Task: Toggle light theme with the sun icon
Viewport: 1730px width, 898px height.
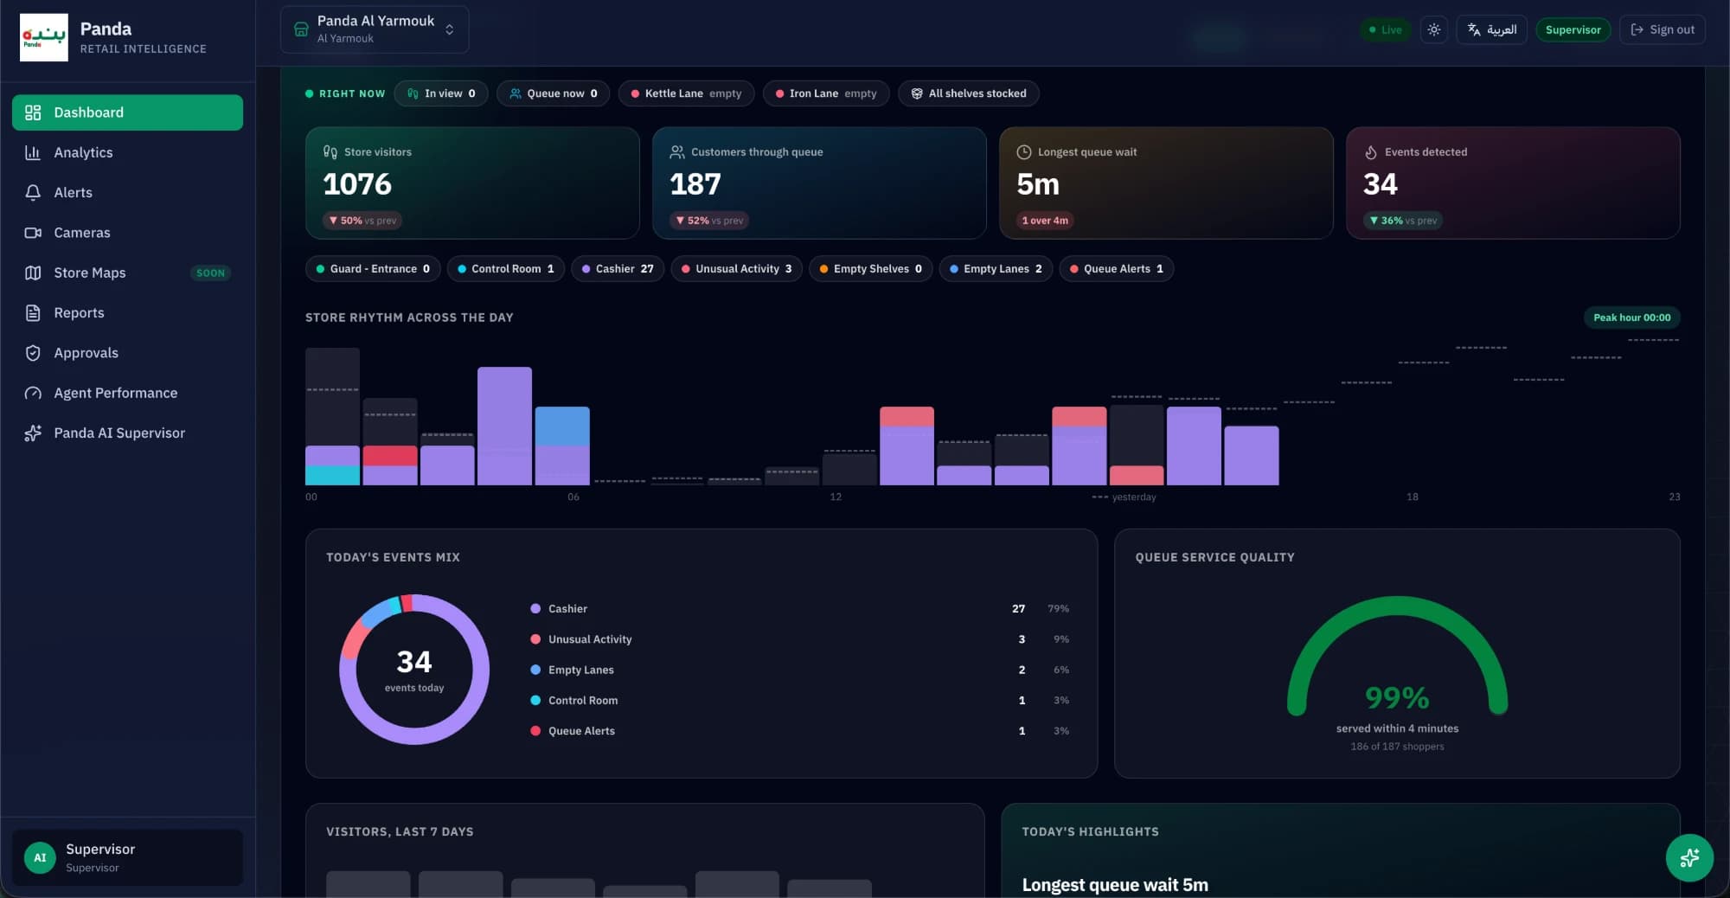Action: point(1433,29)
